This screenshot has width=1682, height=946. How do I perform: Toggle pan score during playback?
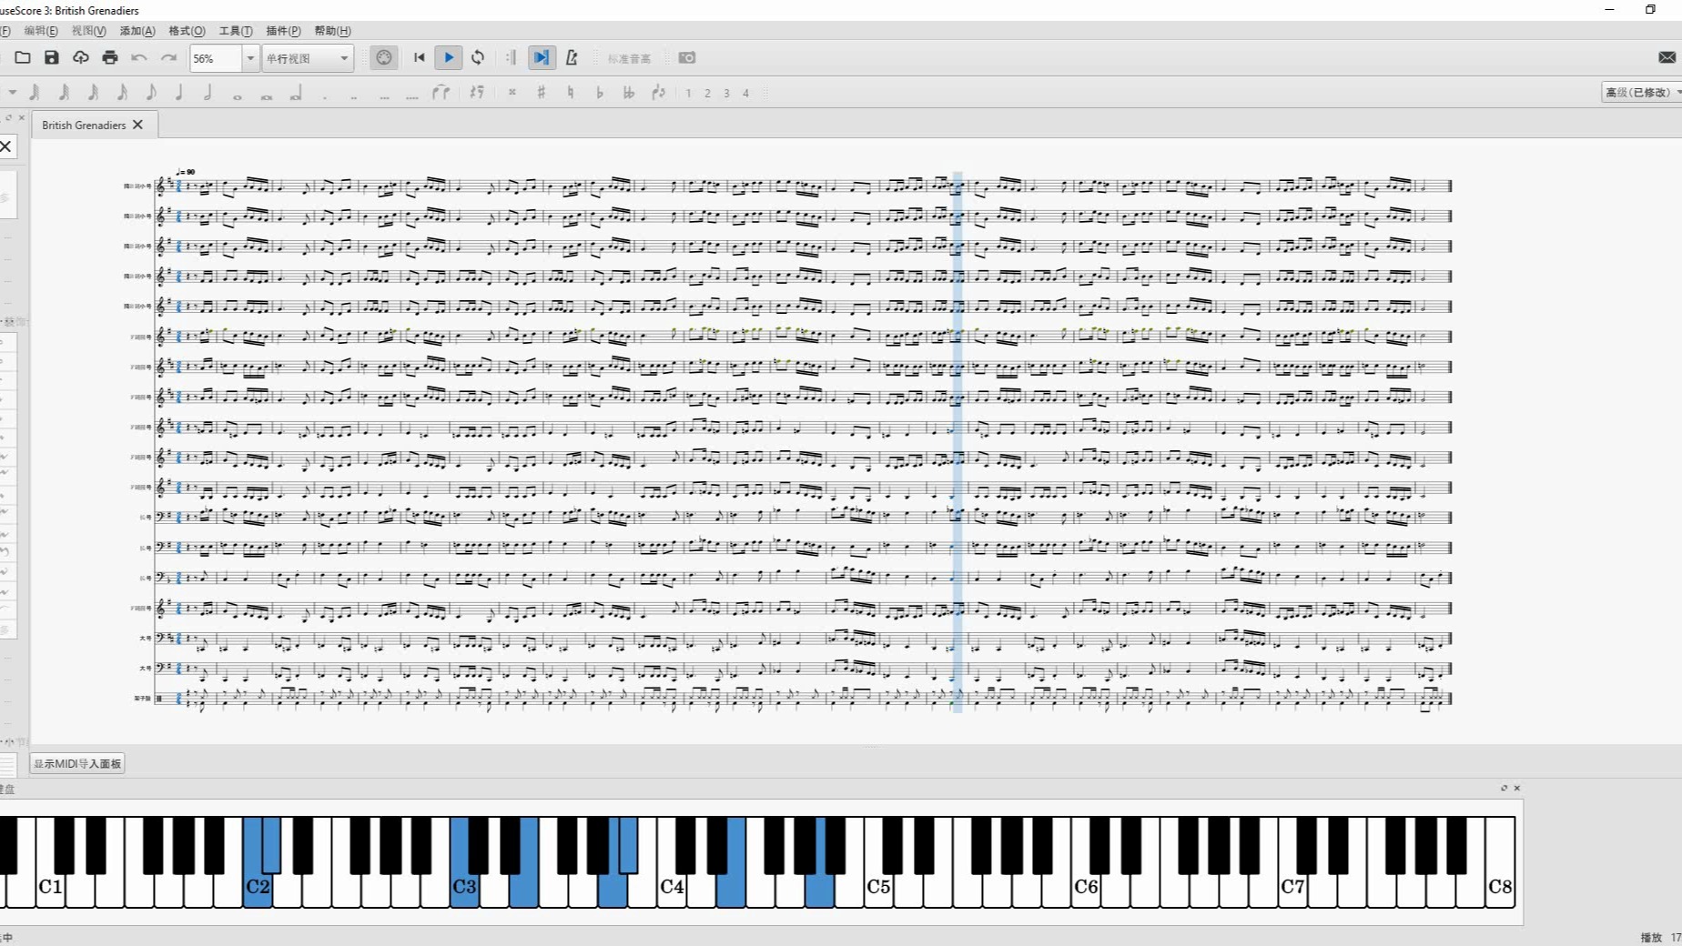542,57
